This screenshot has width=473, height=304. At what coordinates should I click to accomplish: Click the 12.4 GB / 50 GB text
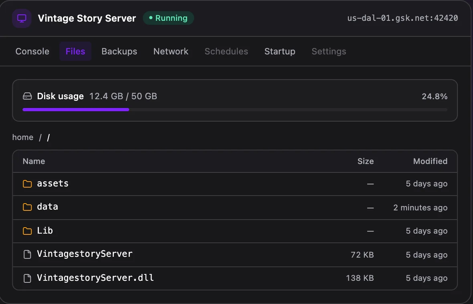pyautogui.click(x=123, y=96)
